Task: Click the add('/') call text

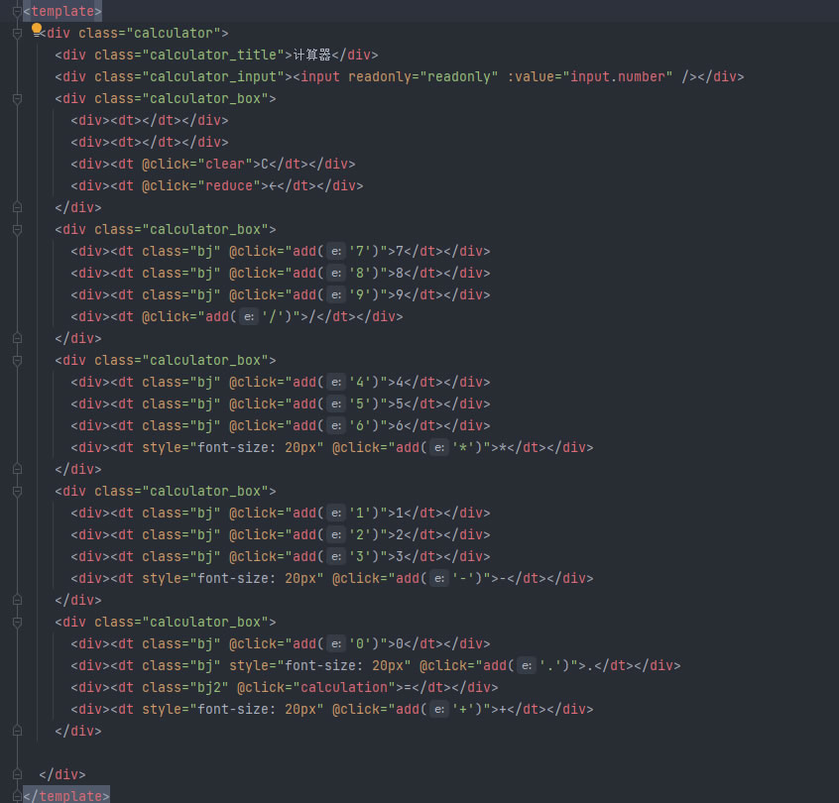Action: [249, 316]
